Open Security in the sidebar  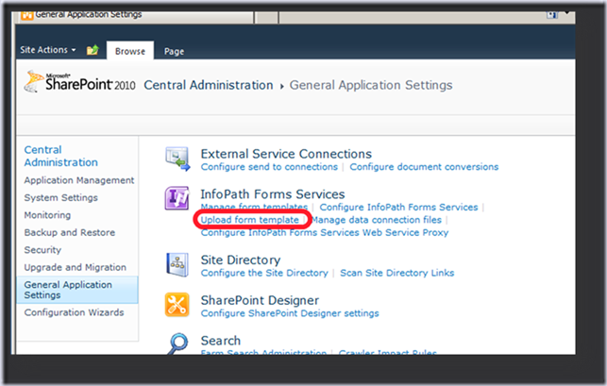pos(42,250)
